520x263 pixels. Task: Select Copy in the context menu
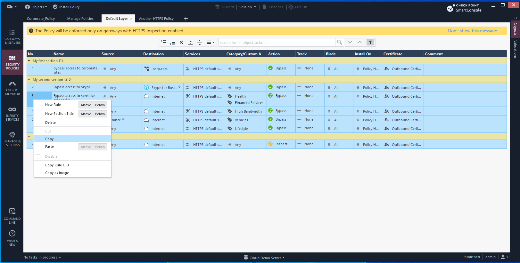(x=72, y=139)
